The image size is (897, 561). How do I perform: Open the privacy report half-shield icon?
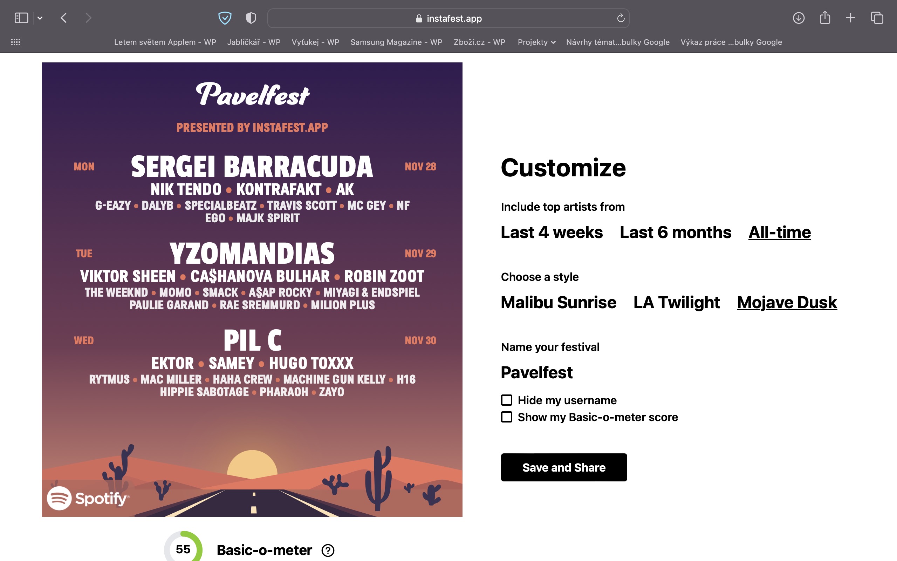pos(251,18)
